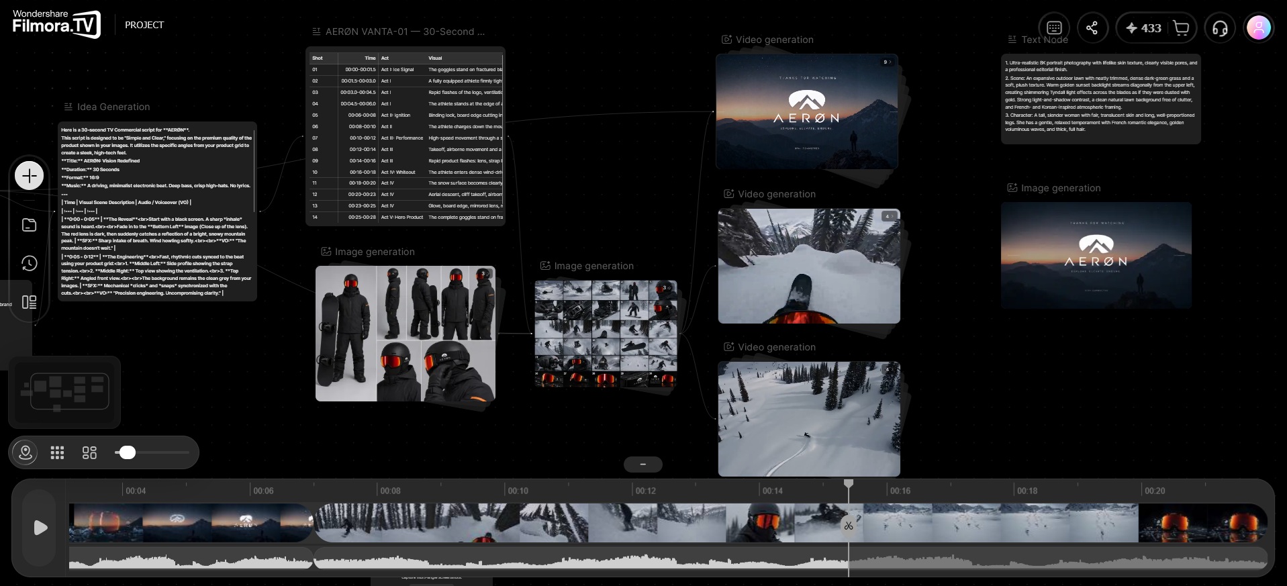
Task: Click the Text Node prompt text card
Action: tap(1101, 99)
